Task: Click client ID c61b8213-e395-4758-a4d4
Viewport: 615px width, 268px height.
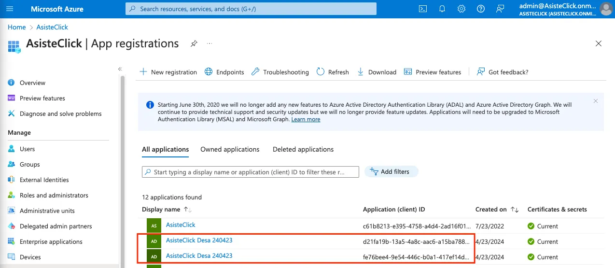Action: (x=417, y=226)
